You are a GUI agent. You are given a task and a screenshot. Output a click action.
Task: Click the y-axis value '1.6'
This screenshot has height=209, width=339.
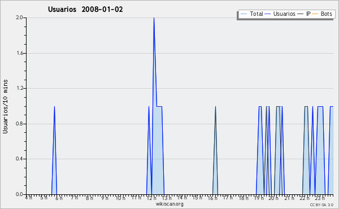tap(19, 53)
